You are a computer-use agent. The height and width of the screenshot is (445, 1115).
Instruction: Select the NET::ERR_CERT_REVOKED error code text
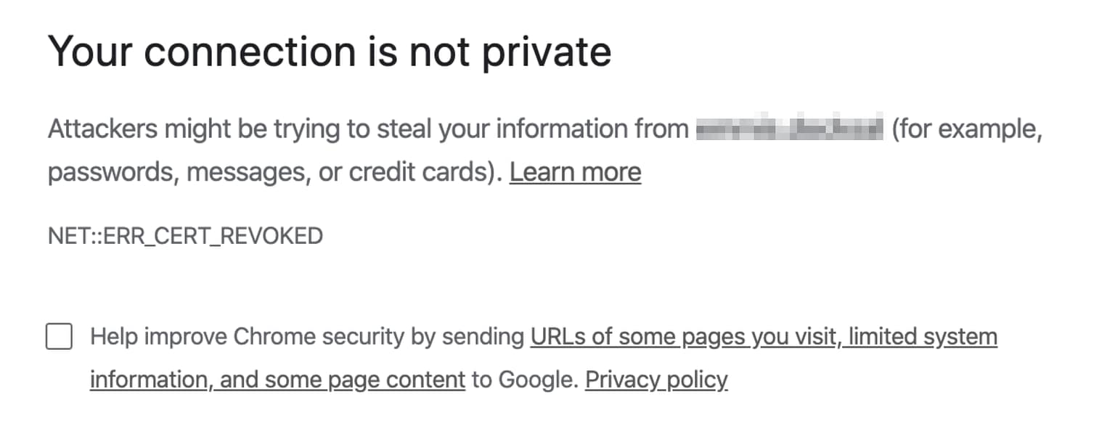185,235
